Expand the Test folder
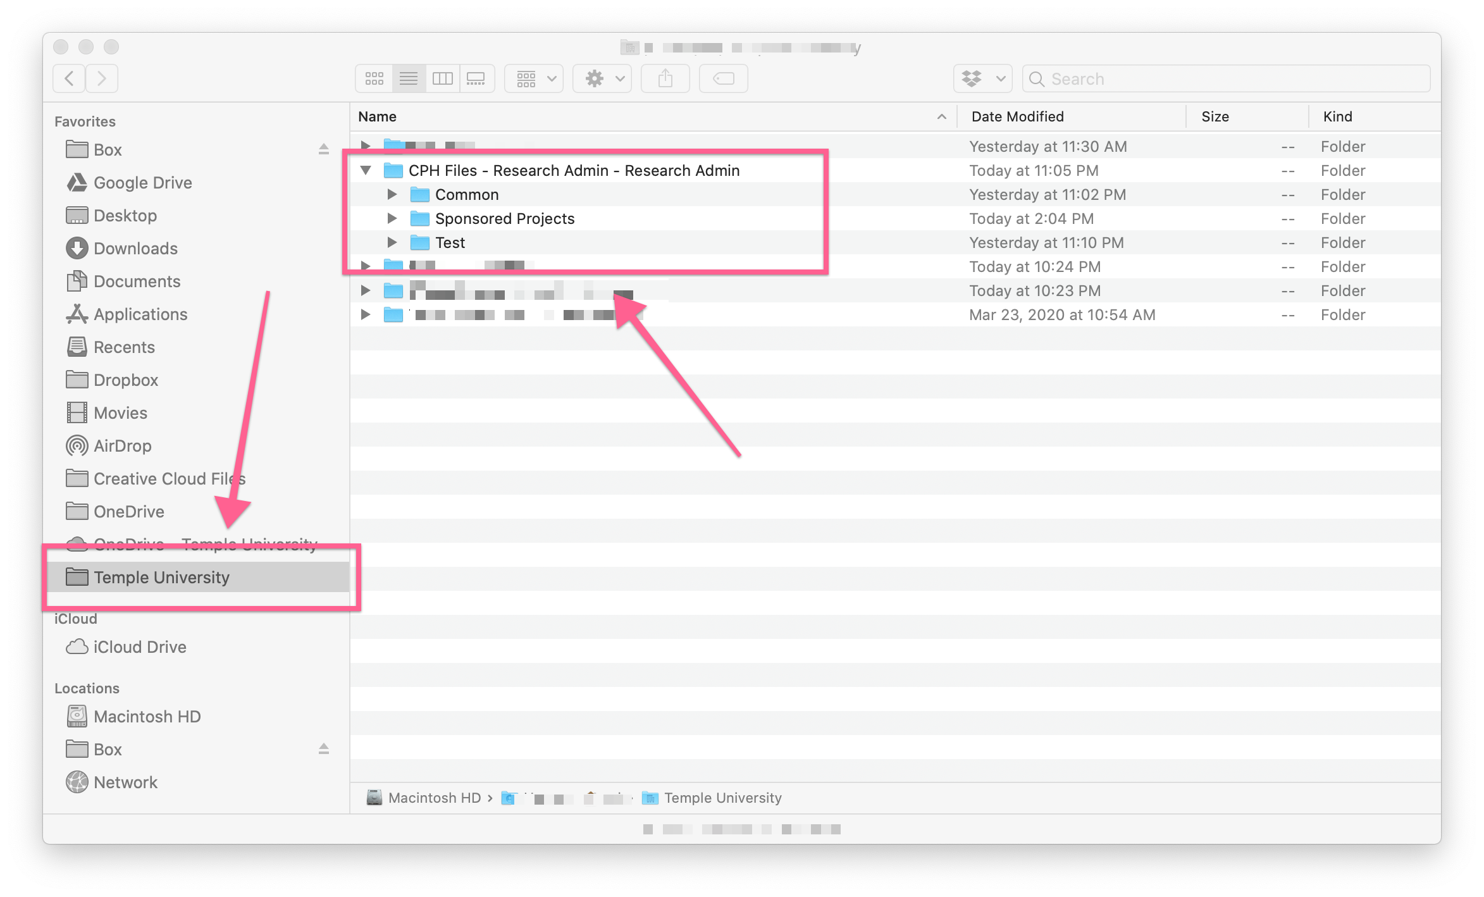Viewport: 1484px width, 897px height. [392, 242]
